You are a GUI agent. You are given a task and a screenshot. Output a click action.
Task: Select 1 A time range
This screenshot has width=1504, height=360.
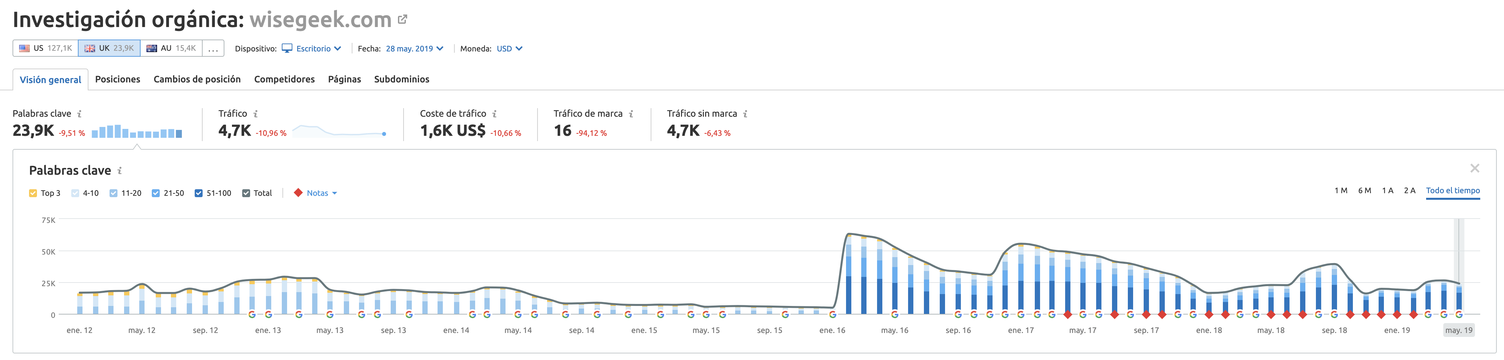[x=1387, y=191]
